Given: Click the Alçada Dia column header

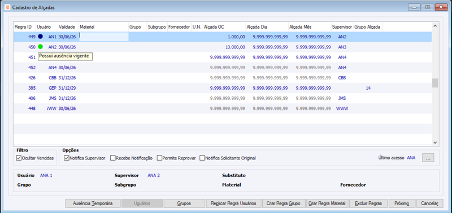Looking at the screenshot, I should click(x=267, y=27).
